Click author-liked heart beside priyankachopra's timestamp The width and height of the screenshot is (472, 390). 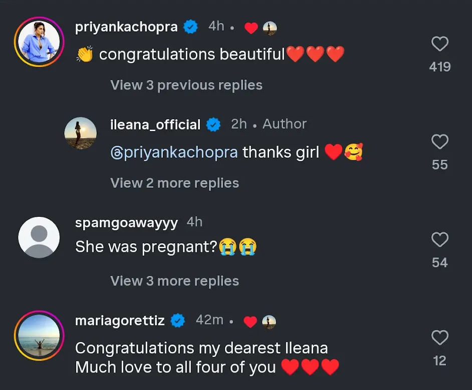tap(251, 28)
